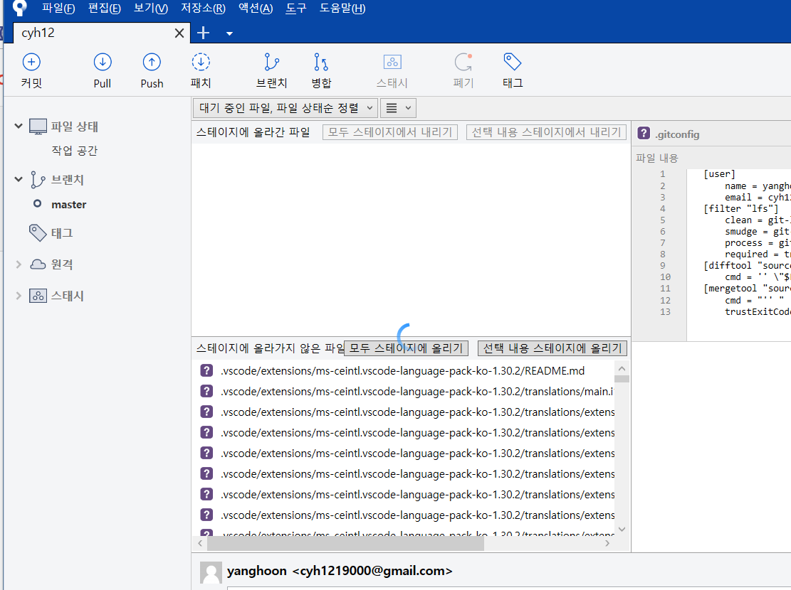Select the README.md unstaged file
Screen dimensions: 791x590
(403, 371)
